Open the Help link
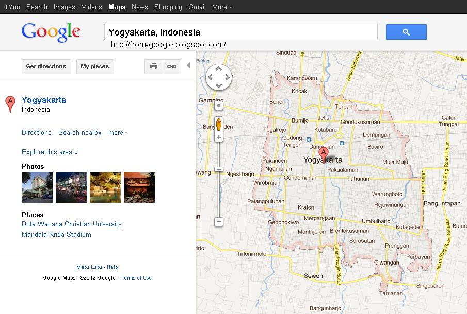Image resolution: width=467 pixels, height=314 pixels. tap(112, 267)
